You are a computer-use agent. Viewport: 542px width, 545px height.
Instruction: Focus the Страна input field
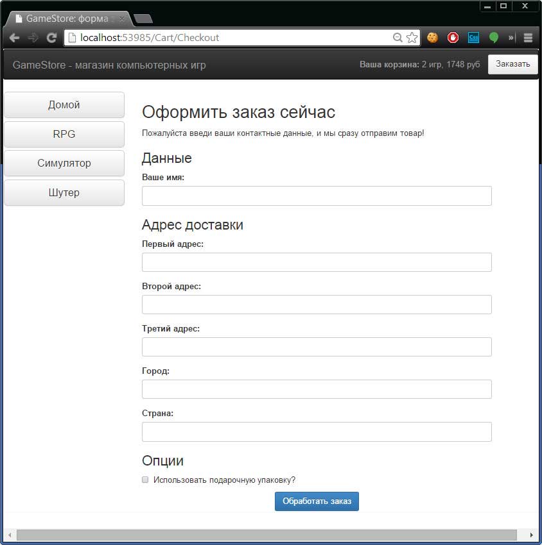317,432
